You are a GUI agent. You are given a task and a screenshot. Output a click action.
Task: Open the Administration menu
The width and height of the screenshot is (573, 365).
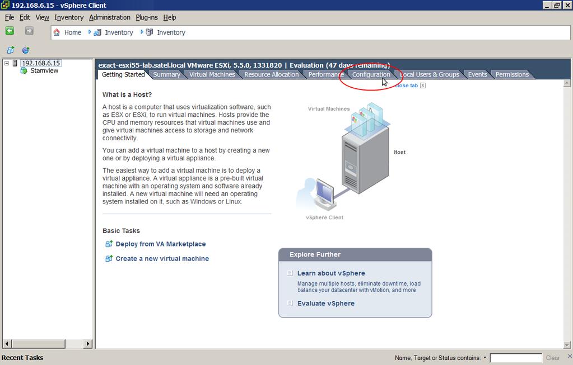pyautogui.click(x=110, y=17)
